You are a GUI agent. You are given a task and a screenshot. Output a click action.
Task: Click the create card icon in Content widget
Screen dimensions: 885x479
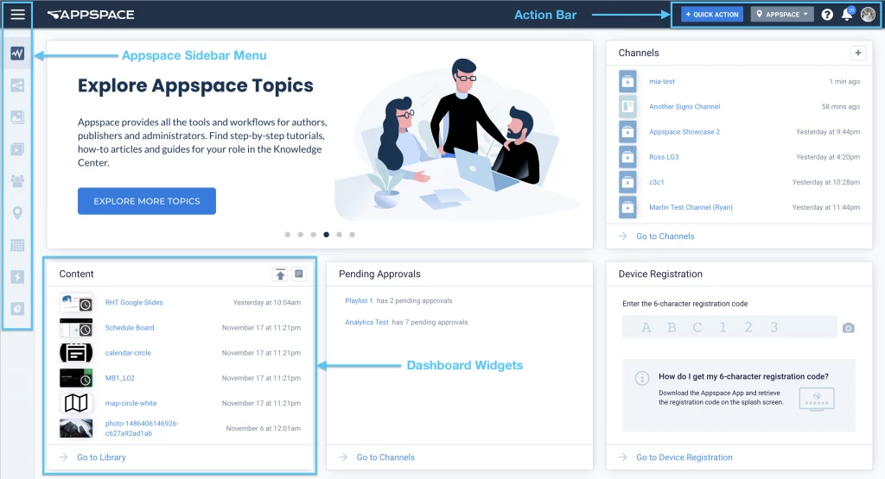point(299,274)
